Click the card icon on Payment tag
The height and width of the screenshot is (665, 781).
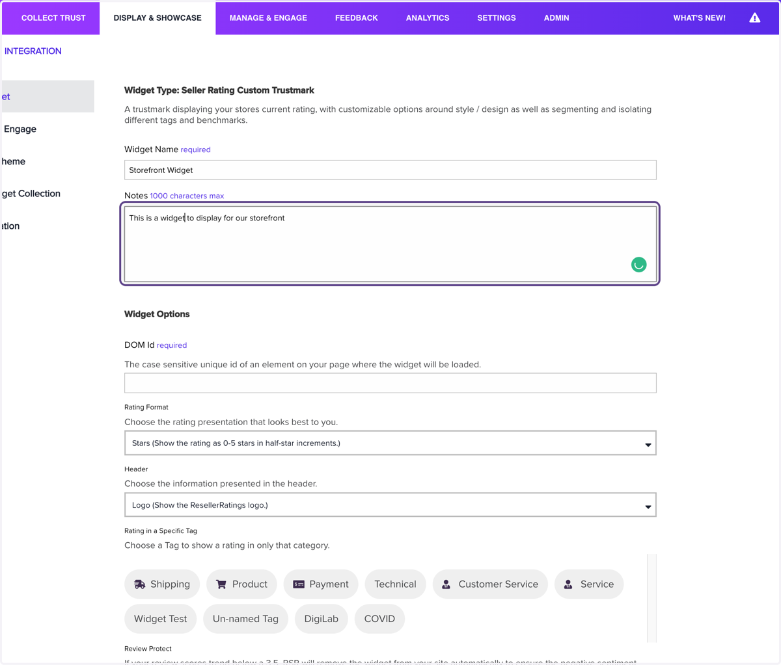(x=299, y=584)
